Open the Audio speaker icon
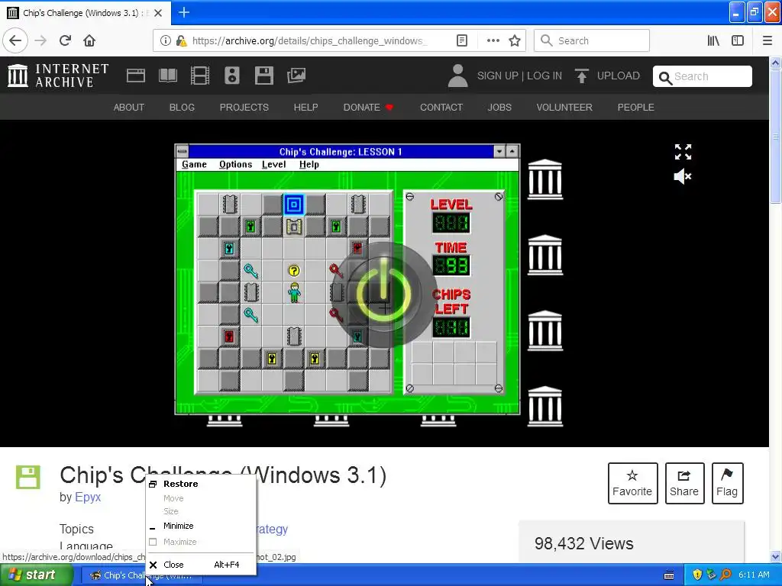 click(232, 76)
